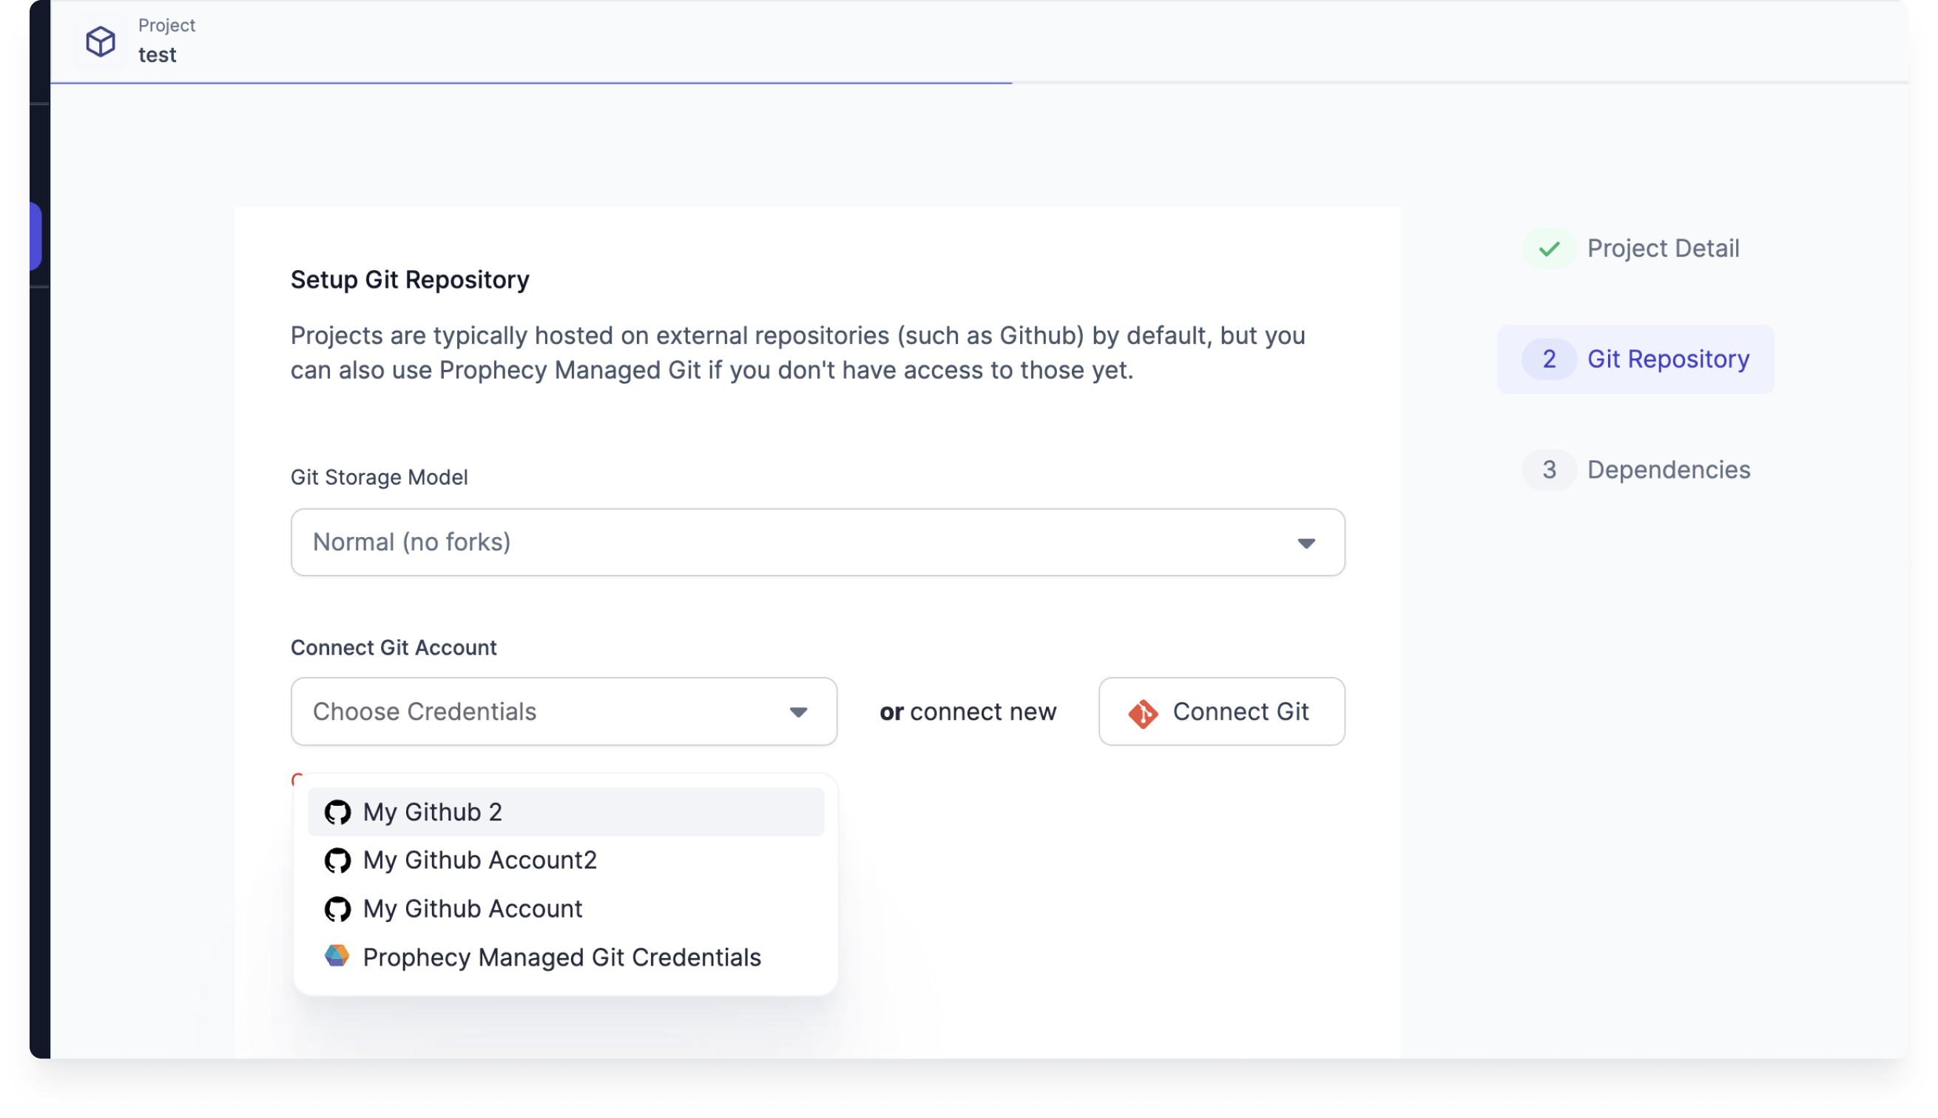Click the step 3 number badge
The width and height of the screenshot is (1938, 1118).
coord(1549,470)
